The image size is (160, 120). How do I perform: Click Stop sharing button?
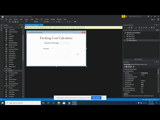(x=96, y=98)
